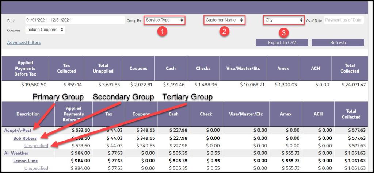Click the Description column header
This screenshot has height=173, width=374.
point(28,114)
